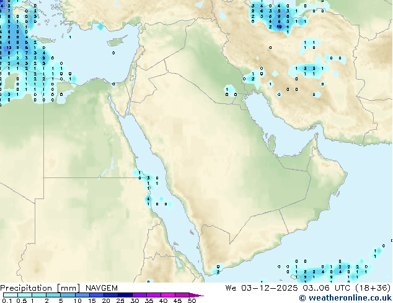Screen dimensions: 393x303
Task: Select the 25–30 mm dark blue legend swatch
Action: (x=125, y=295)
